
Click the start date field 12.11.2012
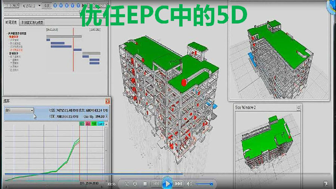pos(11,6)
